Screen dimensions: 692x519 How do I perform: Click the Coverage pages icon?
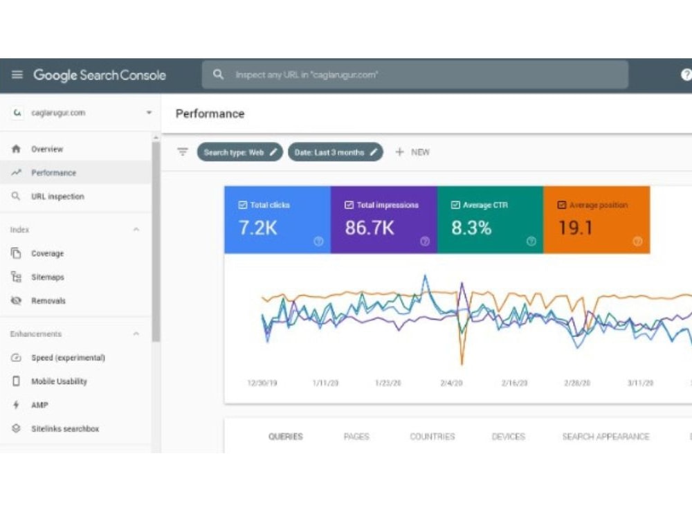[16, 253]
